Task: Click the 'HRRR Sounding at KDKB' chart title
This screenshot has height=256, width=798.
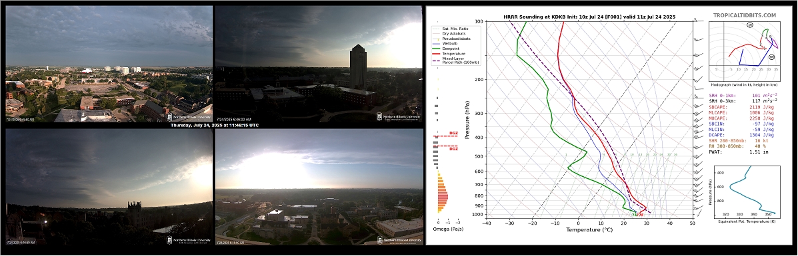Action: click(x=589, y=17)
